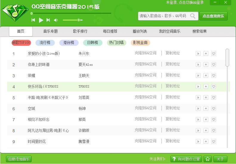This screenshot has height=164, width=236.
Task: Click 克隆到QQ空间 for song 2
Action: [x=145, y=64]
